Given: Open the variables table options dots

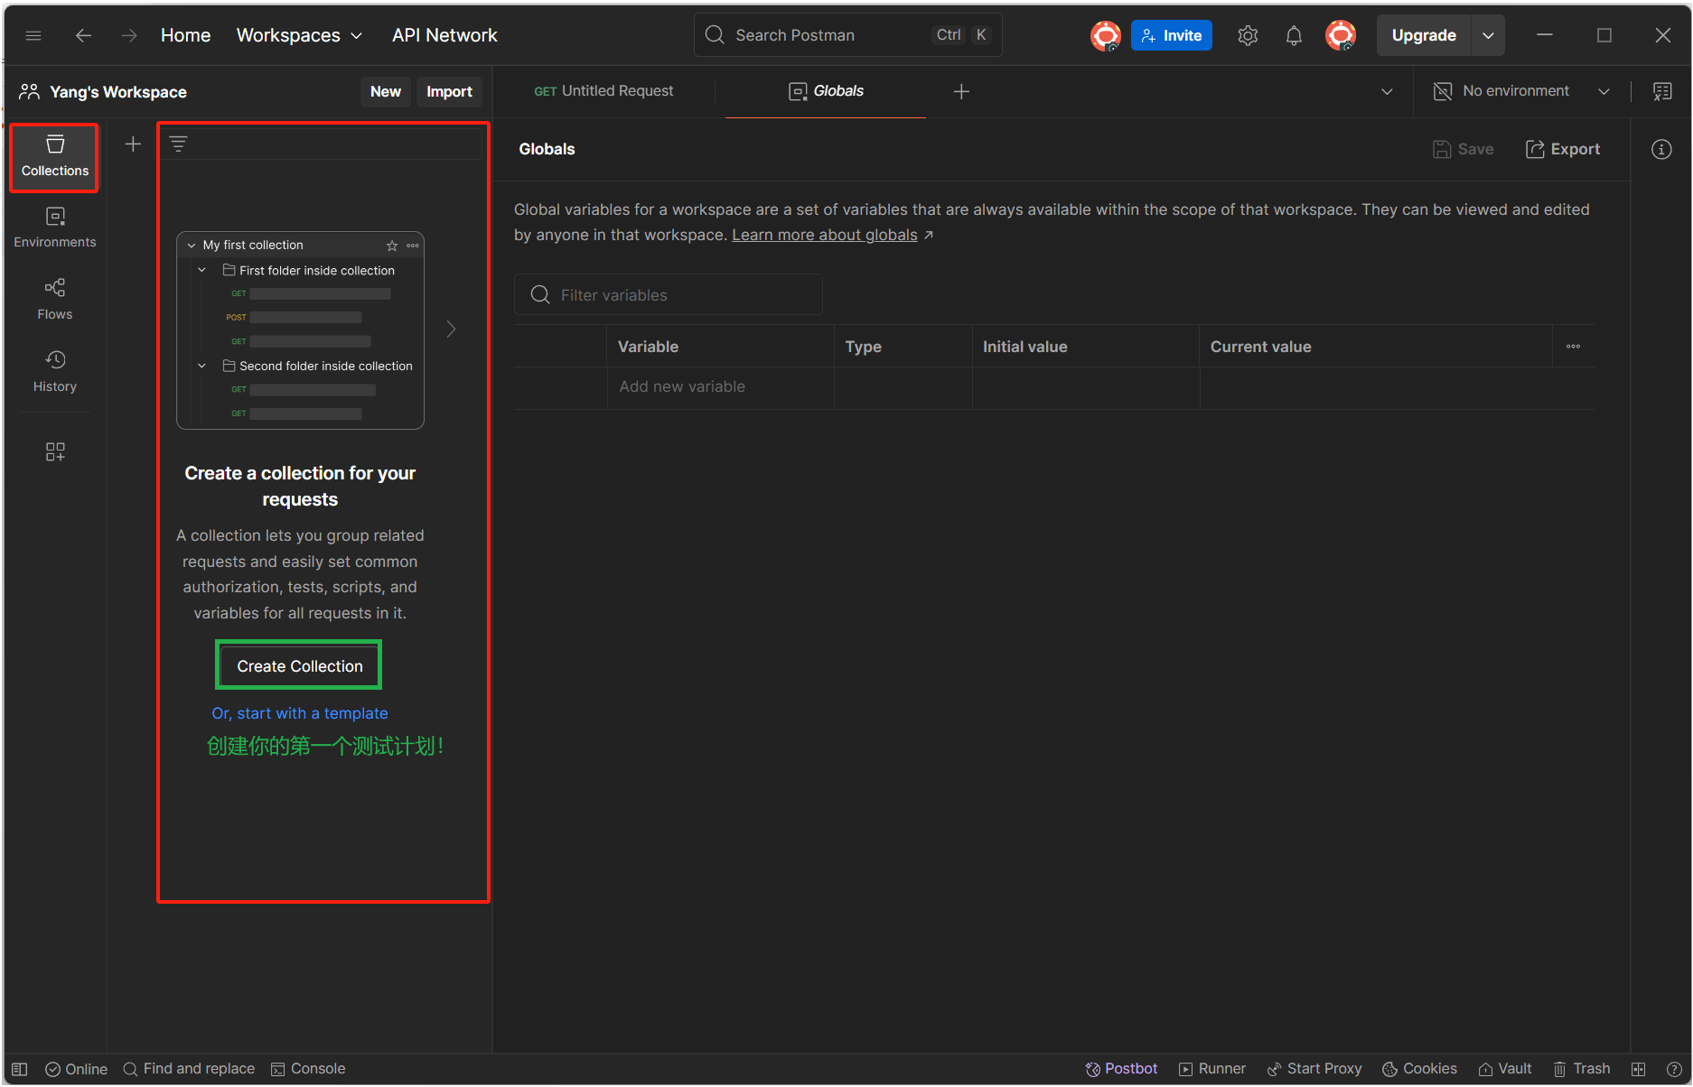Looking at the screenshot, I should [1573, 347].
